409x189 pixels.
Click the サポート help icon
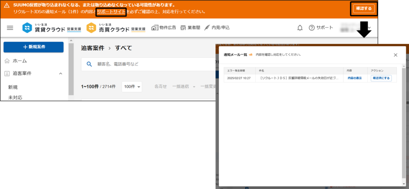tap(312, 28)
